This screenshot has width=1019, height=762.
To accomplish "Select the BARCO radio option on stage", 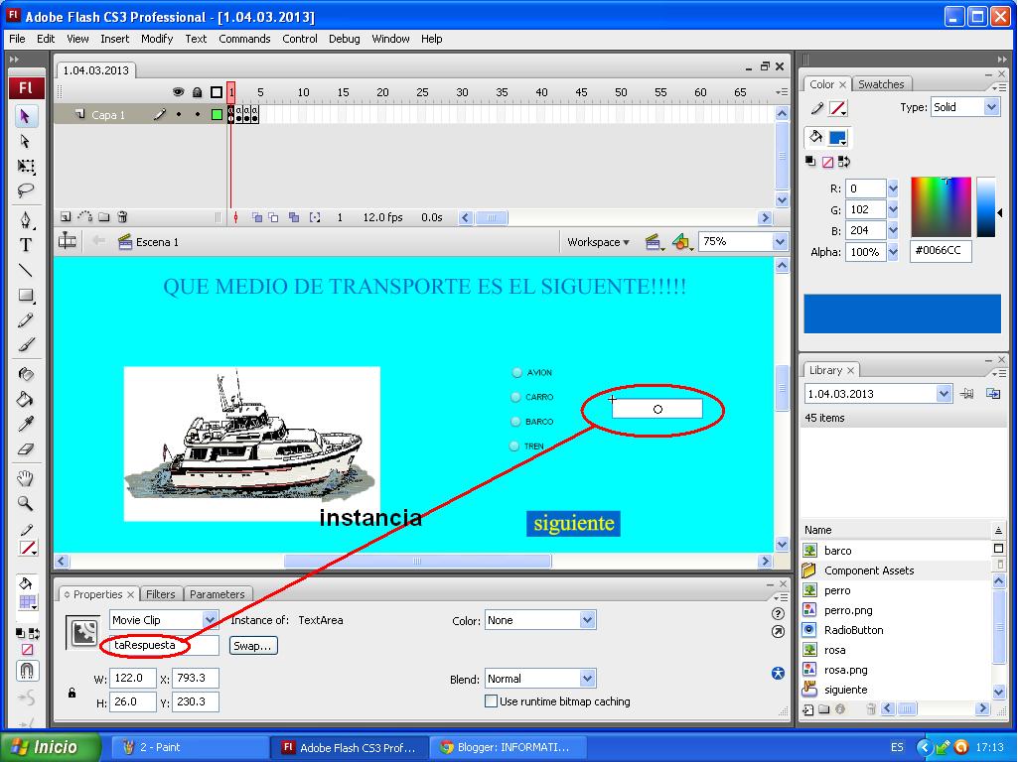I will tap(515, 421).
